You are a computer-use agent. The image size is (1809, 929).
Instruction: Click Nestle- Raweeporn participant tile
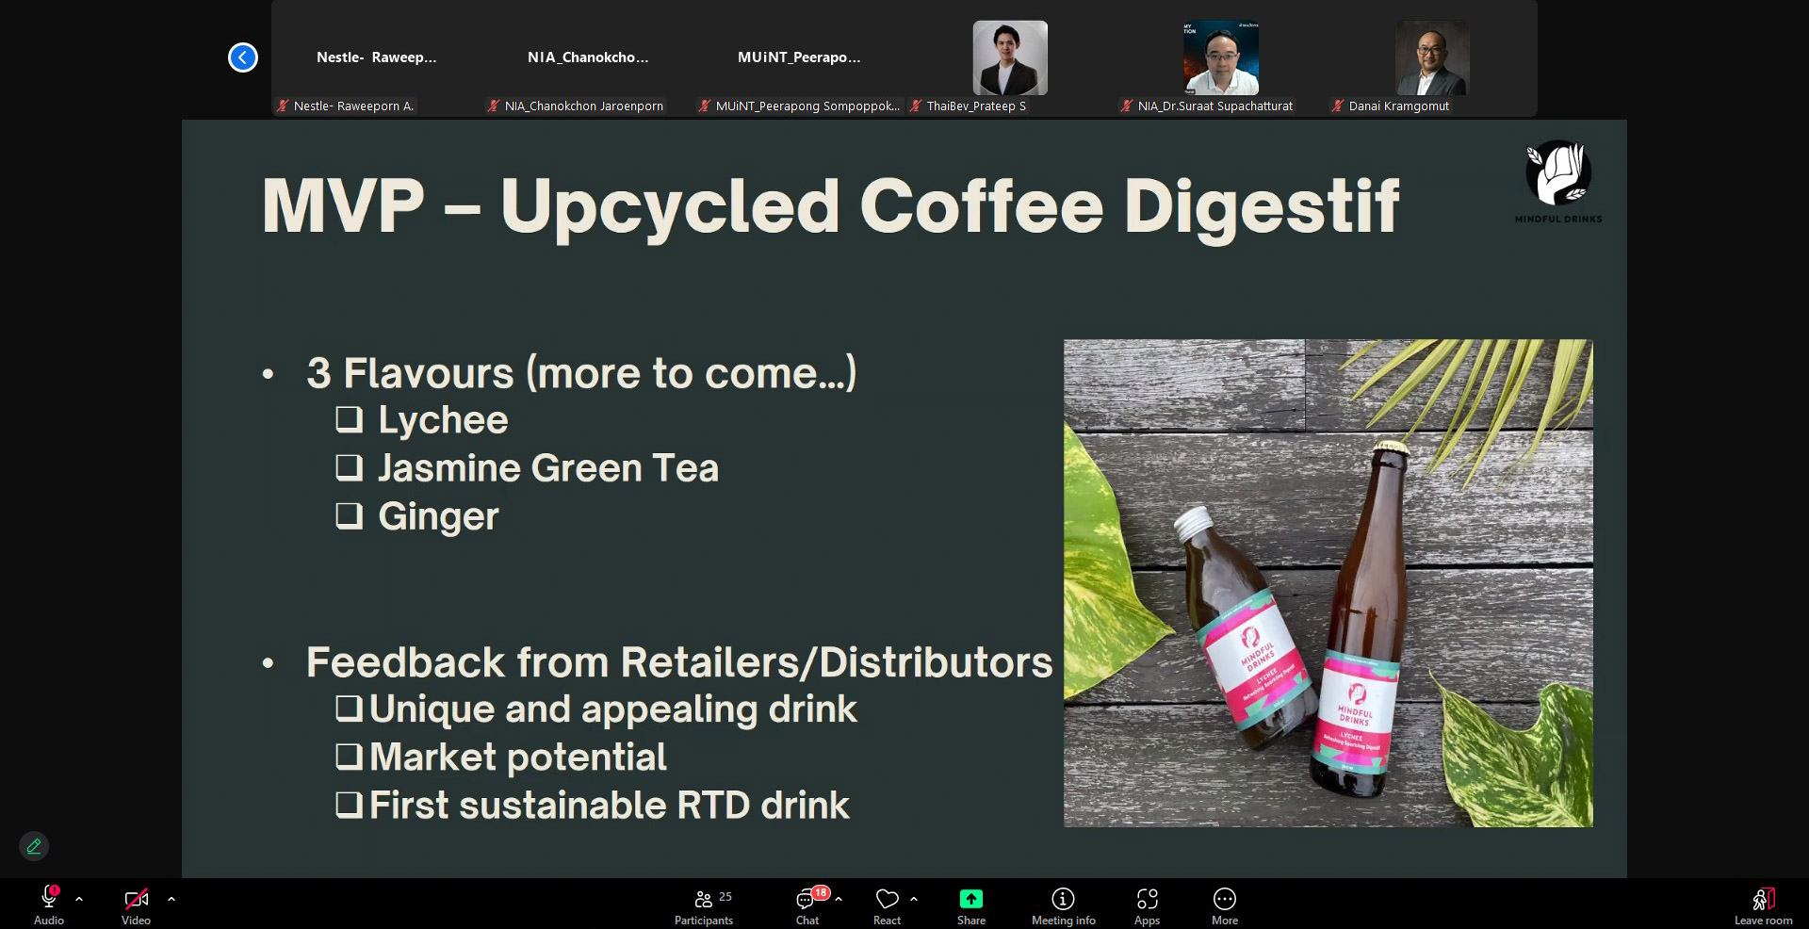[376, 58]
